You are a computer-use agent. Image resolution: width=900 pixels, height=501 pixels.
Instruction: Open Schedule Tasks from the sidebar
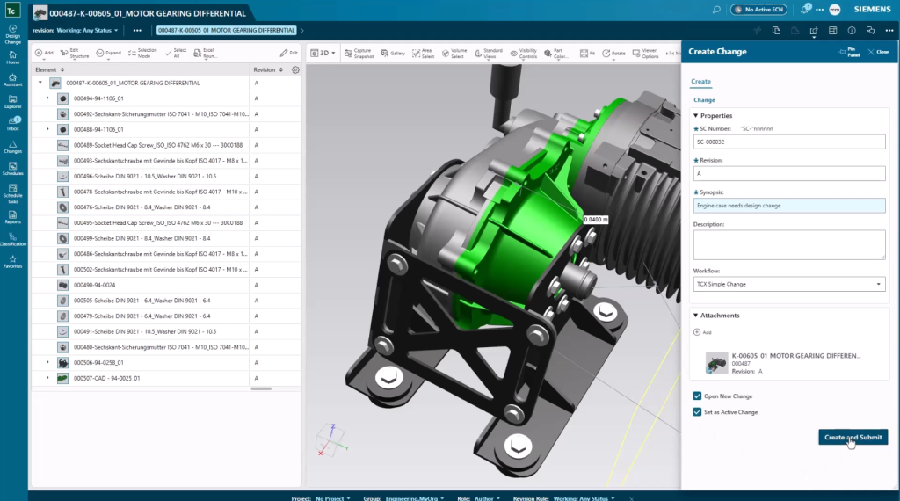click(12, 194)
